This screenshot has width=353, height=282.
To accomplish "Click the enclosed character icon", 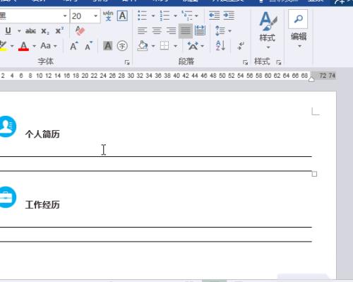I will point(122,46).
